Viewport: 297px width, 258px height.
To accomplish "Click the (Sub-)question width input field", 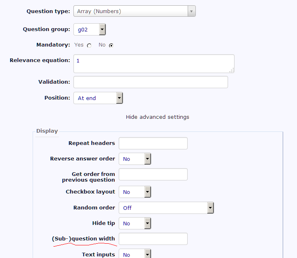I will pos(153,239).
